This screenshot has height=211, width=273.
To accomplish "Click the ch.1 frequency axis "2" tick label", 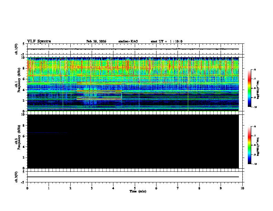I will pos(24,100).
